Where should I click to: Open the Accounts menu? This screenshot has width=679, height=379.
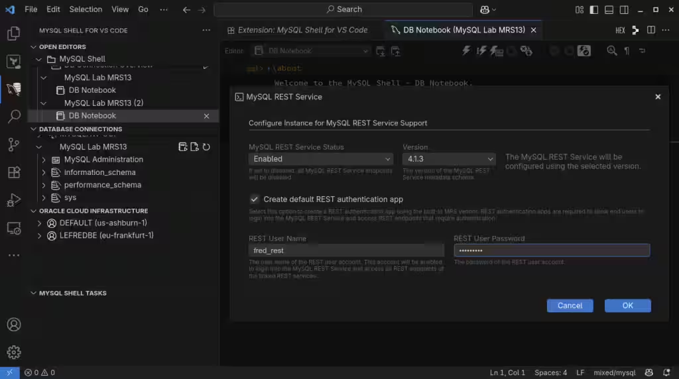[x=13, y=325]
